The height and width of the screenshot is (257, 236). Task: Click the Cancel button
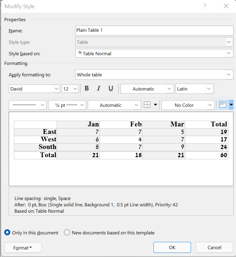point(214,247)
